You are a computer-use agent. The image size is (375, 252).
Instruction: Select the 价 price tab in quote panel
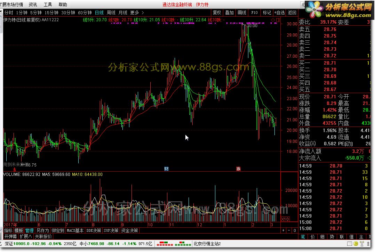tap(313, 237)
